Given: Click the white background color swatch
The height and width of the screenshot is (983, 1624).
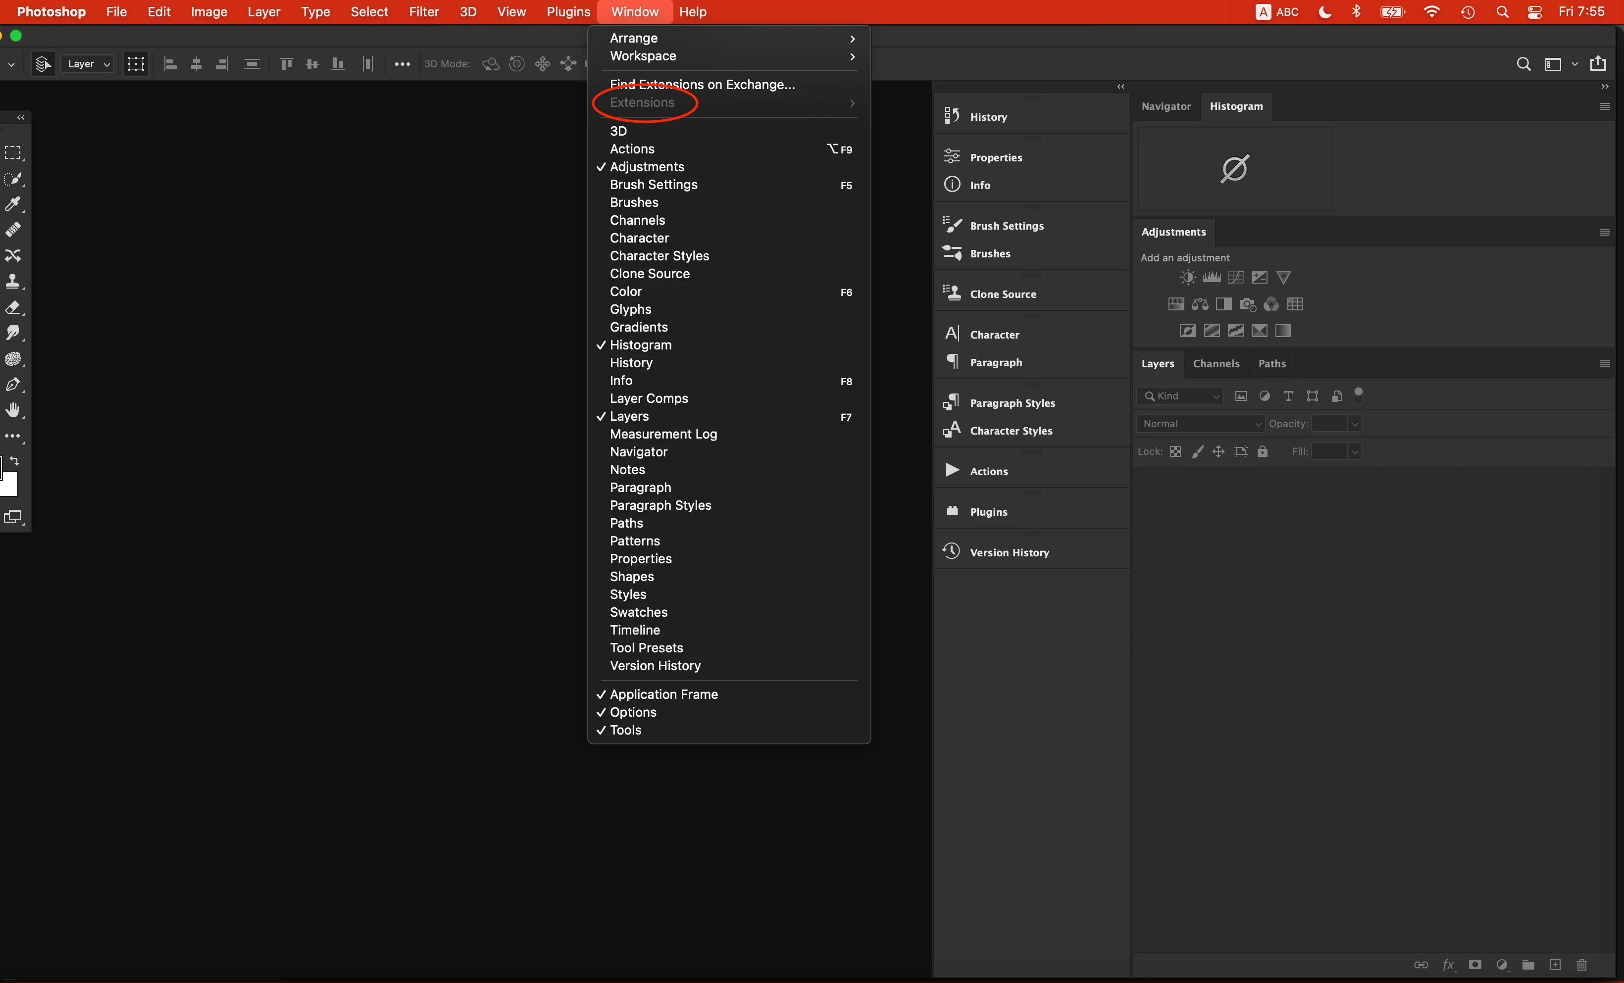Looking at the screenshot, I should pos(9,486).
